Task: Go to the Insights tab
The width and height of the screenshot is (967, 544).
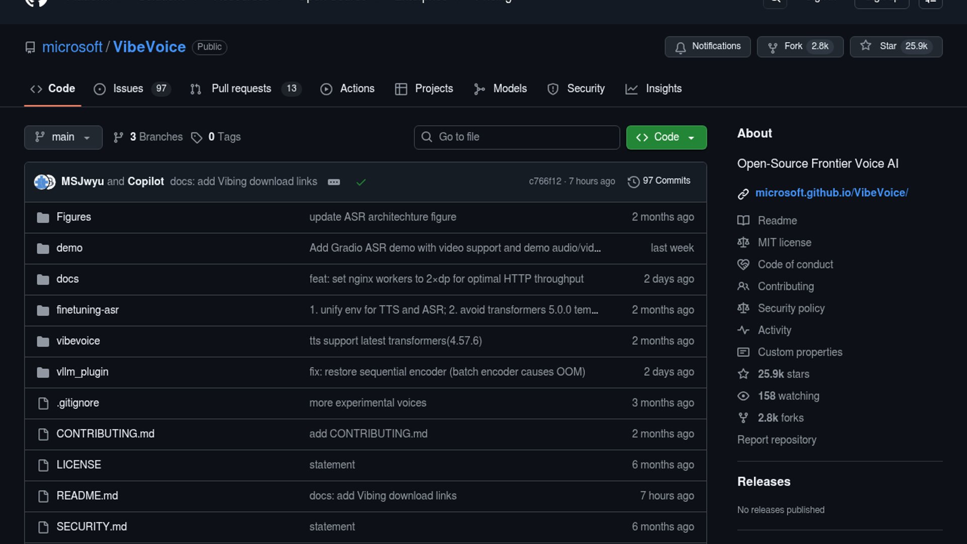Action: click(663, 89)
